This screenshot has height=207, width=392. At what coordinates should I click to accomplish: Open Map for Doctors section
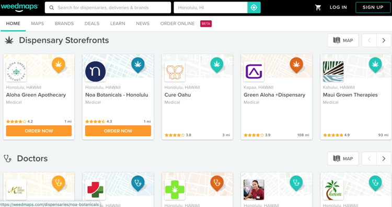[x=343, y=159]
